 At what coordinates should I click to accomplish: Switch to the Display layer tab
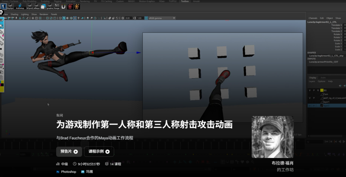[x=312, y=78]
